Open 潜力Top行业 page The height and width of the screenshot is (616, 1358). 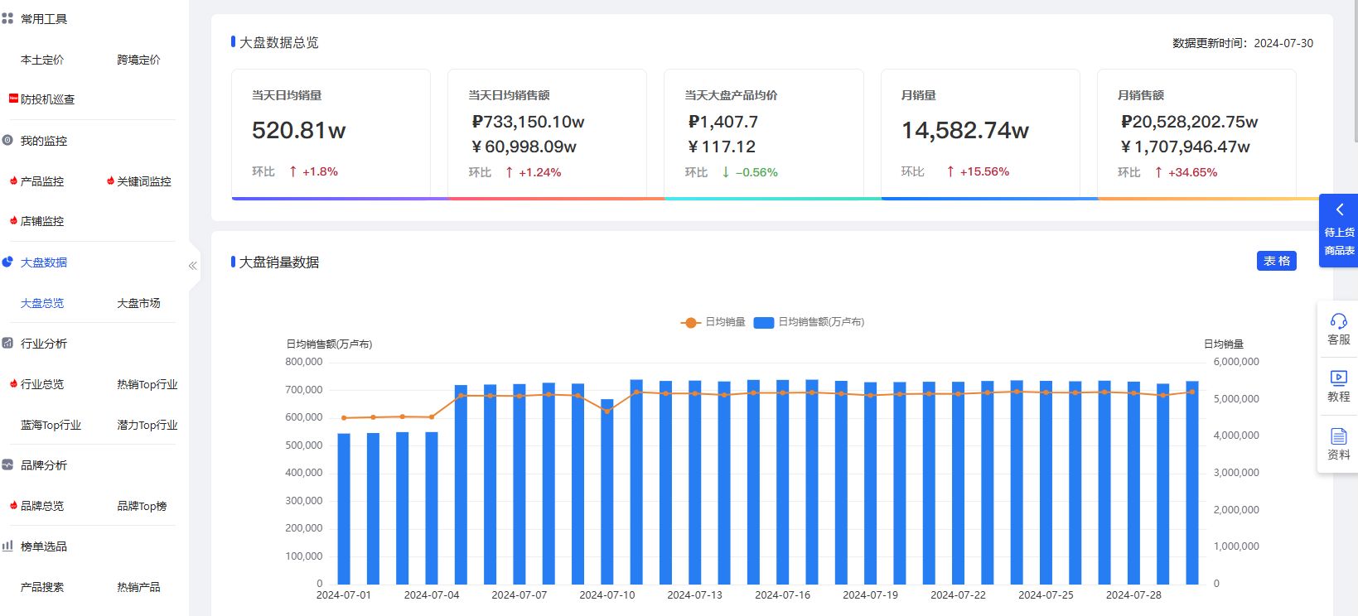147,425
